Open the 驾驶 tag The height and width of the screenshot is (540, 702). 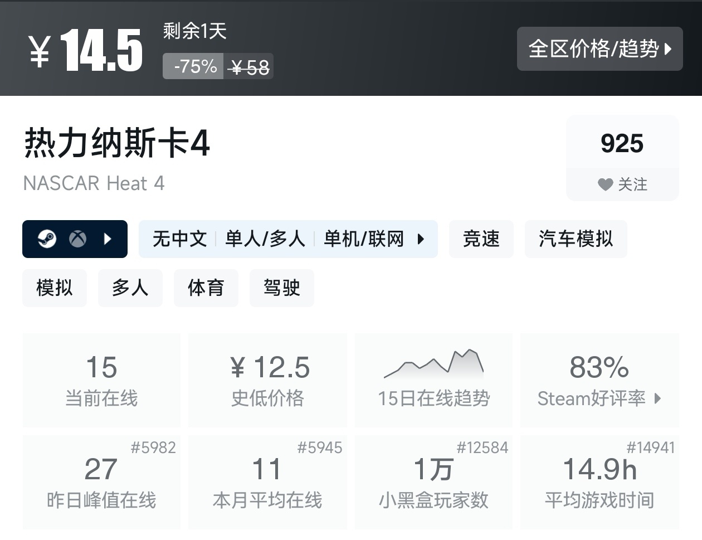[281, 288]
